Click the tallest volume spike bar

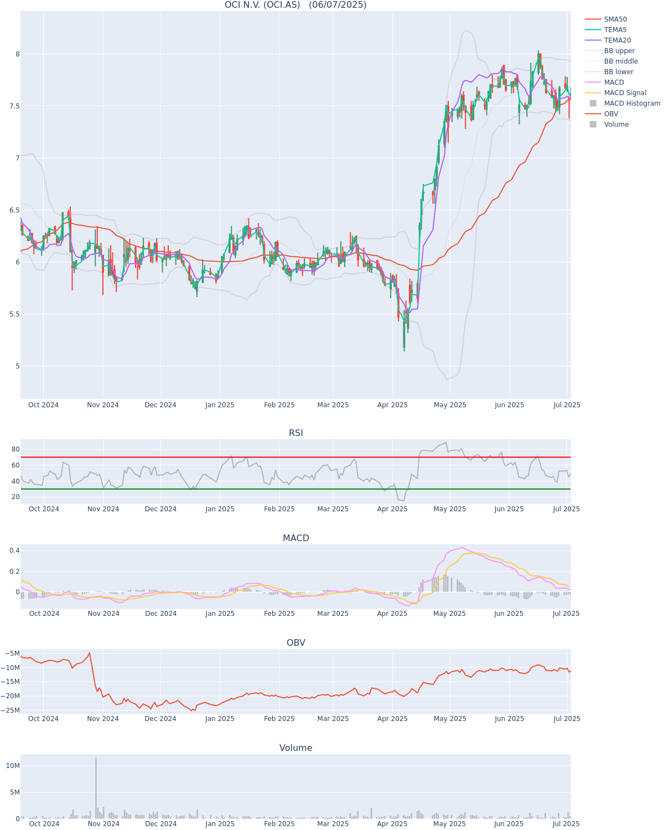point(96,788)
